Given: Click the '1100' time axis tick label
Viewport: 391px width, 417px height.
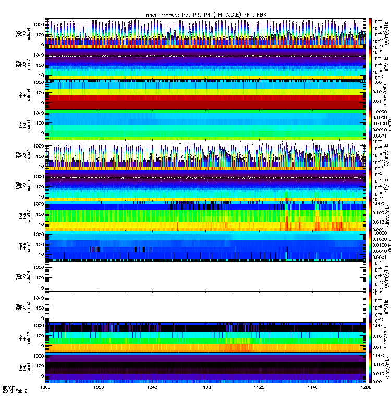Looking at the screenshot, I should (x=205, y=387).
